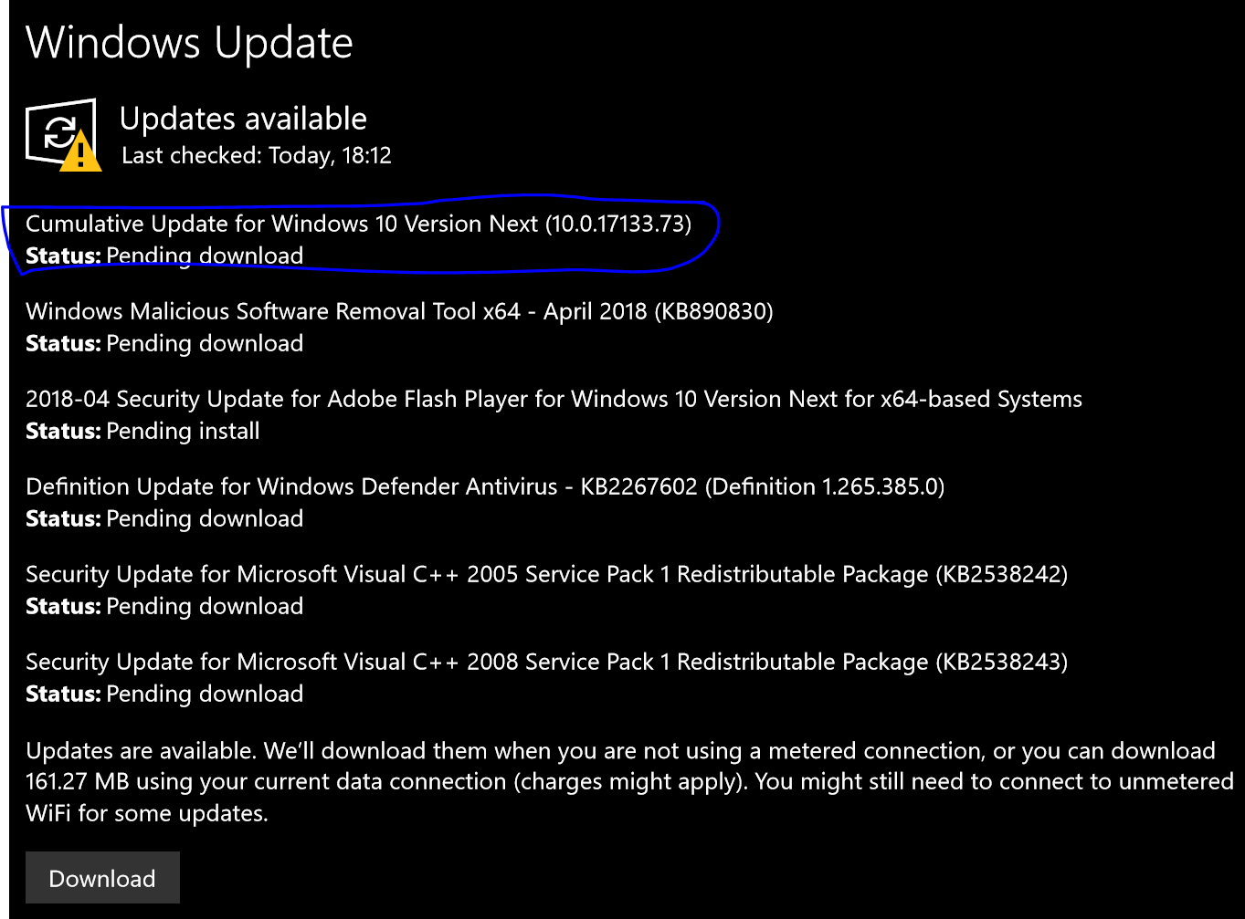
Task: Click the Pending install status line
Action: pos(142,431)
